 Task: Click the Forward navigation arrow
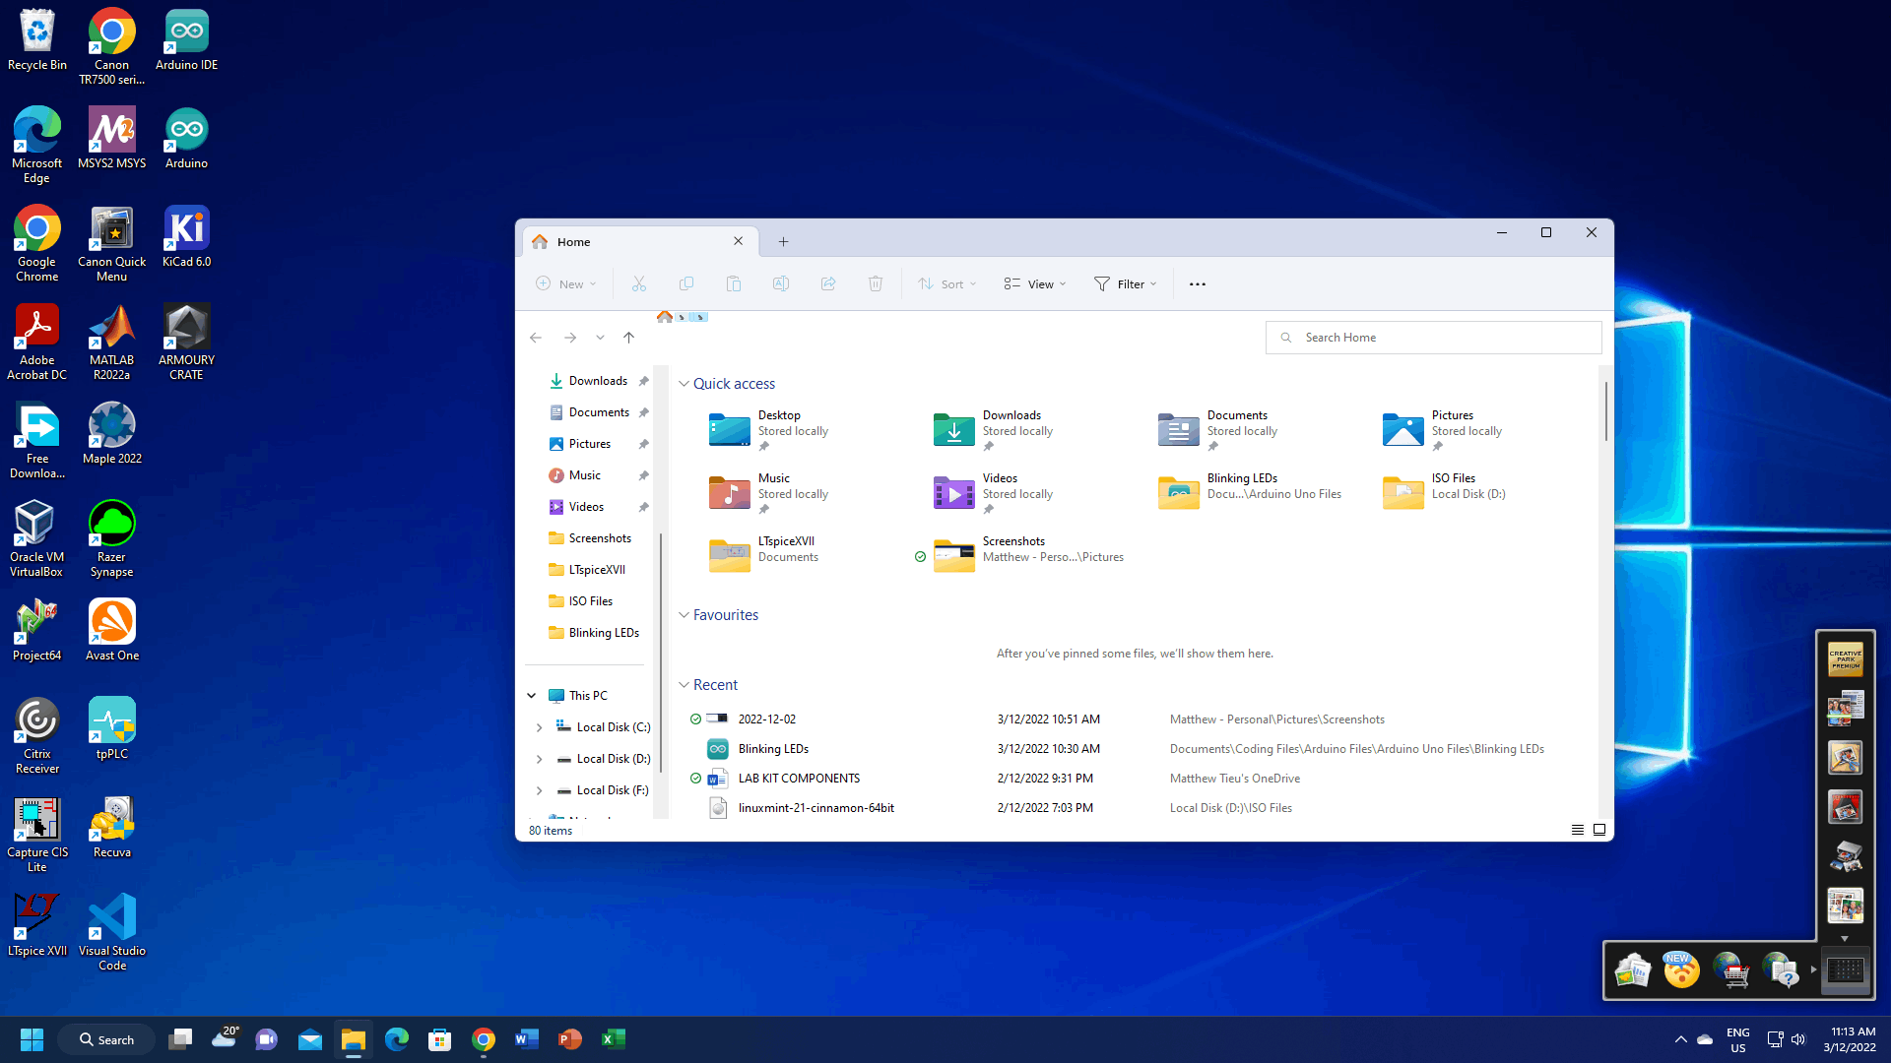[570, 338]
